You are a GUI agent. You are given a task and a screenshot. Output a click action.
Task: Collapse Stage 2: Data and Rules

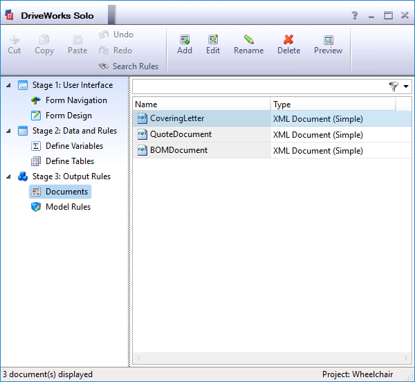coord(9,131)
